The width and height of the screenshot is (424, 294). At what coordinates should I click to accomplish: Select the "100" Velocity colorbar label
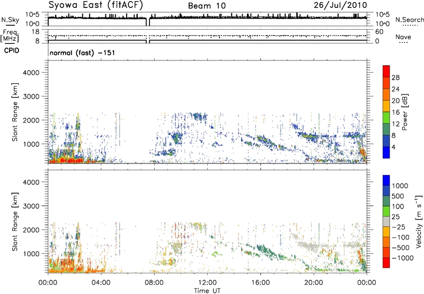tap(397, 206)
